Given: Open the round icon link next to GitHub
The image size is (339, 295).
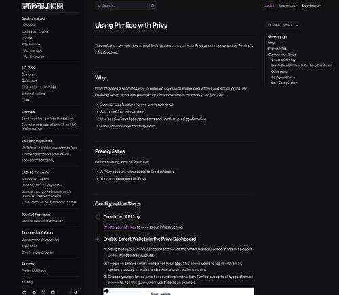Looking at the screenshot, I should pyautogui.click(x=34, y=292).
